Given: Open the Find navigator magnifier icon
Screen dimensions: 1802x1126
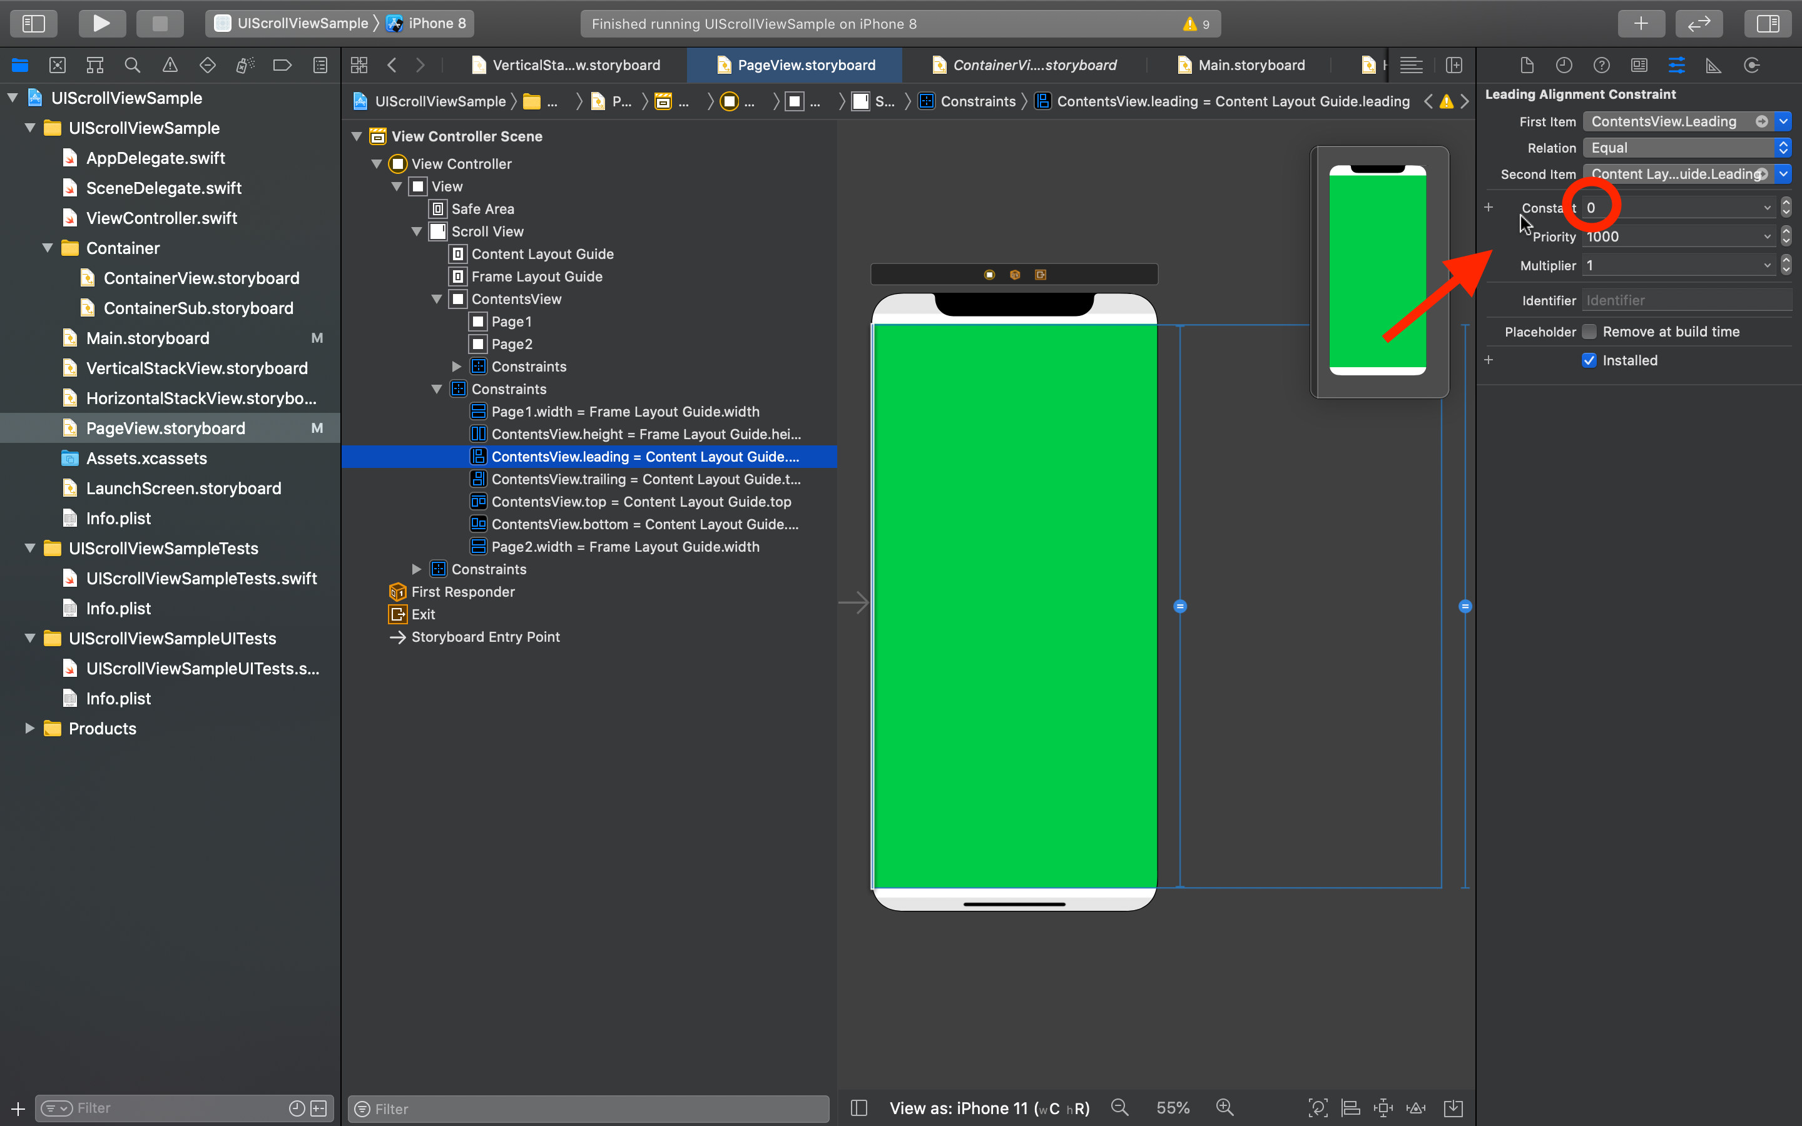Looking at the screenshot, I should pos(133,66).
